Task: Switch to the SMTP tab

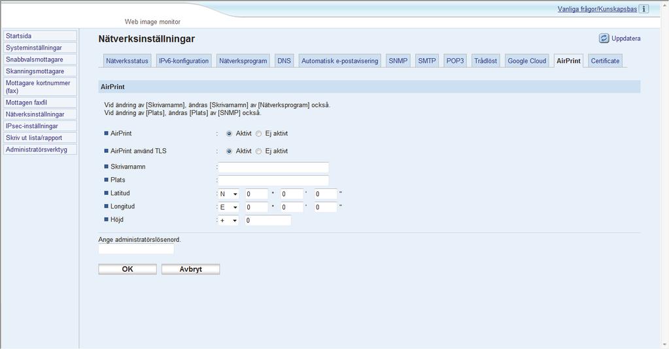Action: (x=427, y=61)
